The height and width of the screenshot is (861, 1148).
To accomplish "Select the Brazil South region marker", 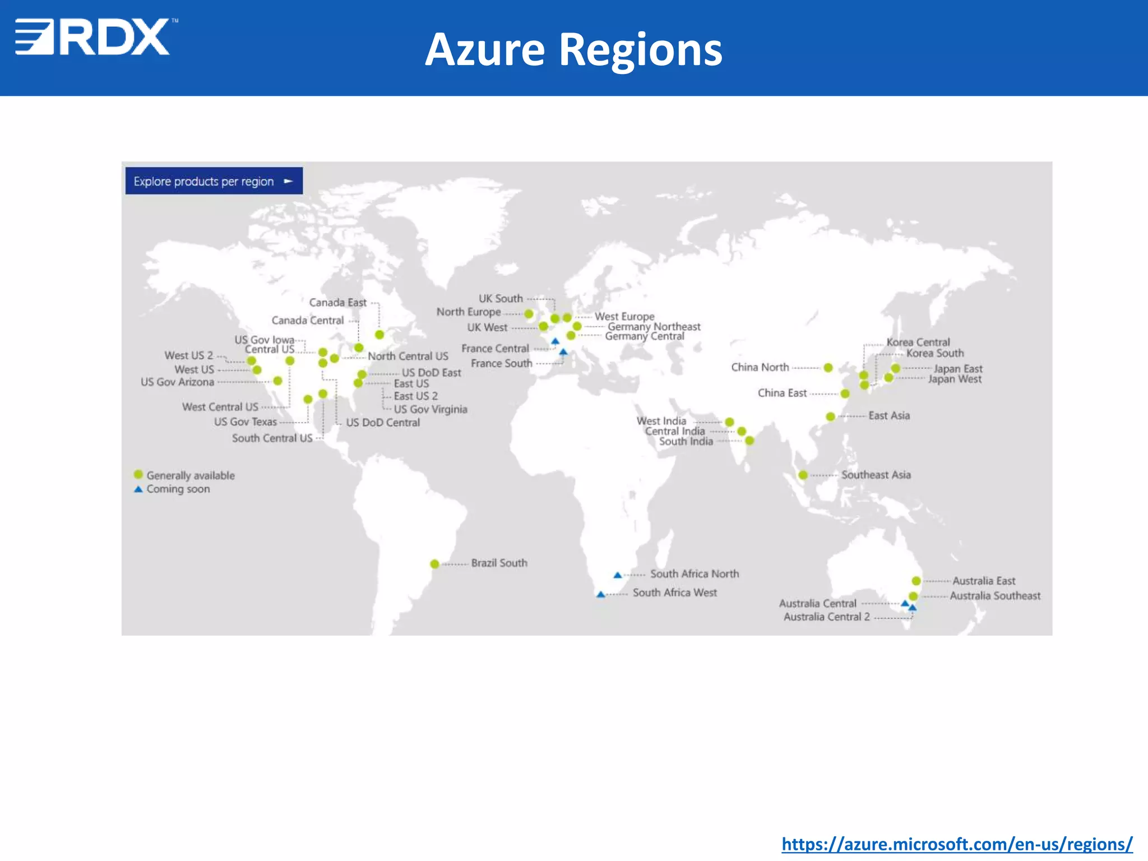I will click(x=434, y=564).
